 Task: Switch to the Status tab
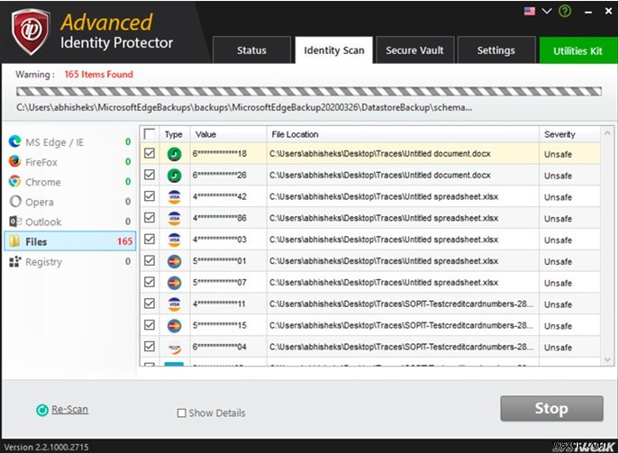251,50
